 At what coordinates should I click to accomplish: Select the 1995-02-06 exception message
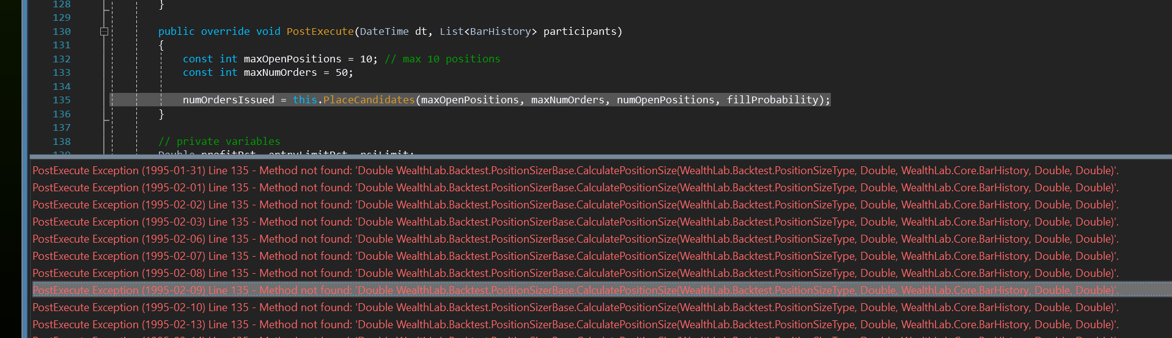(x=575, y=240)
